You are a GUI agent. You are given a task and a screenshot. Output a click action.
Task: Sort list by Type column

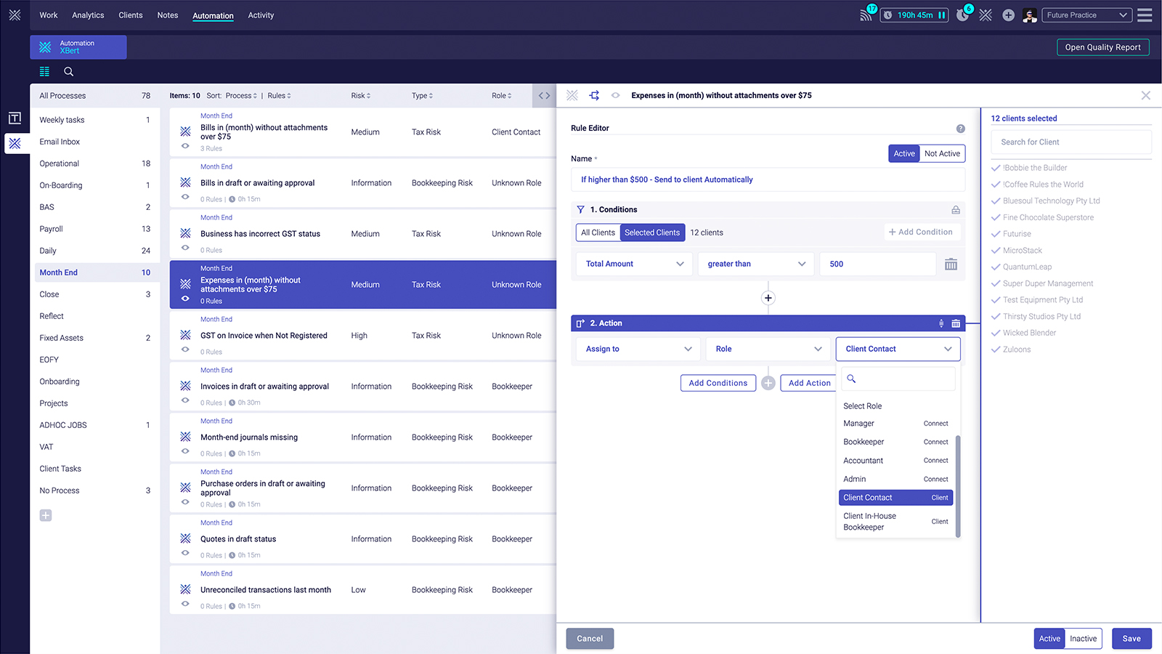pyautogui.click(x=422, y=96)
